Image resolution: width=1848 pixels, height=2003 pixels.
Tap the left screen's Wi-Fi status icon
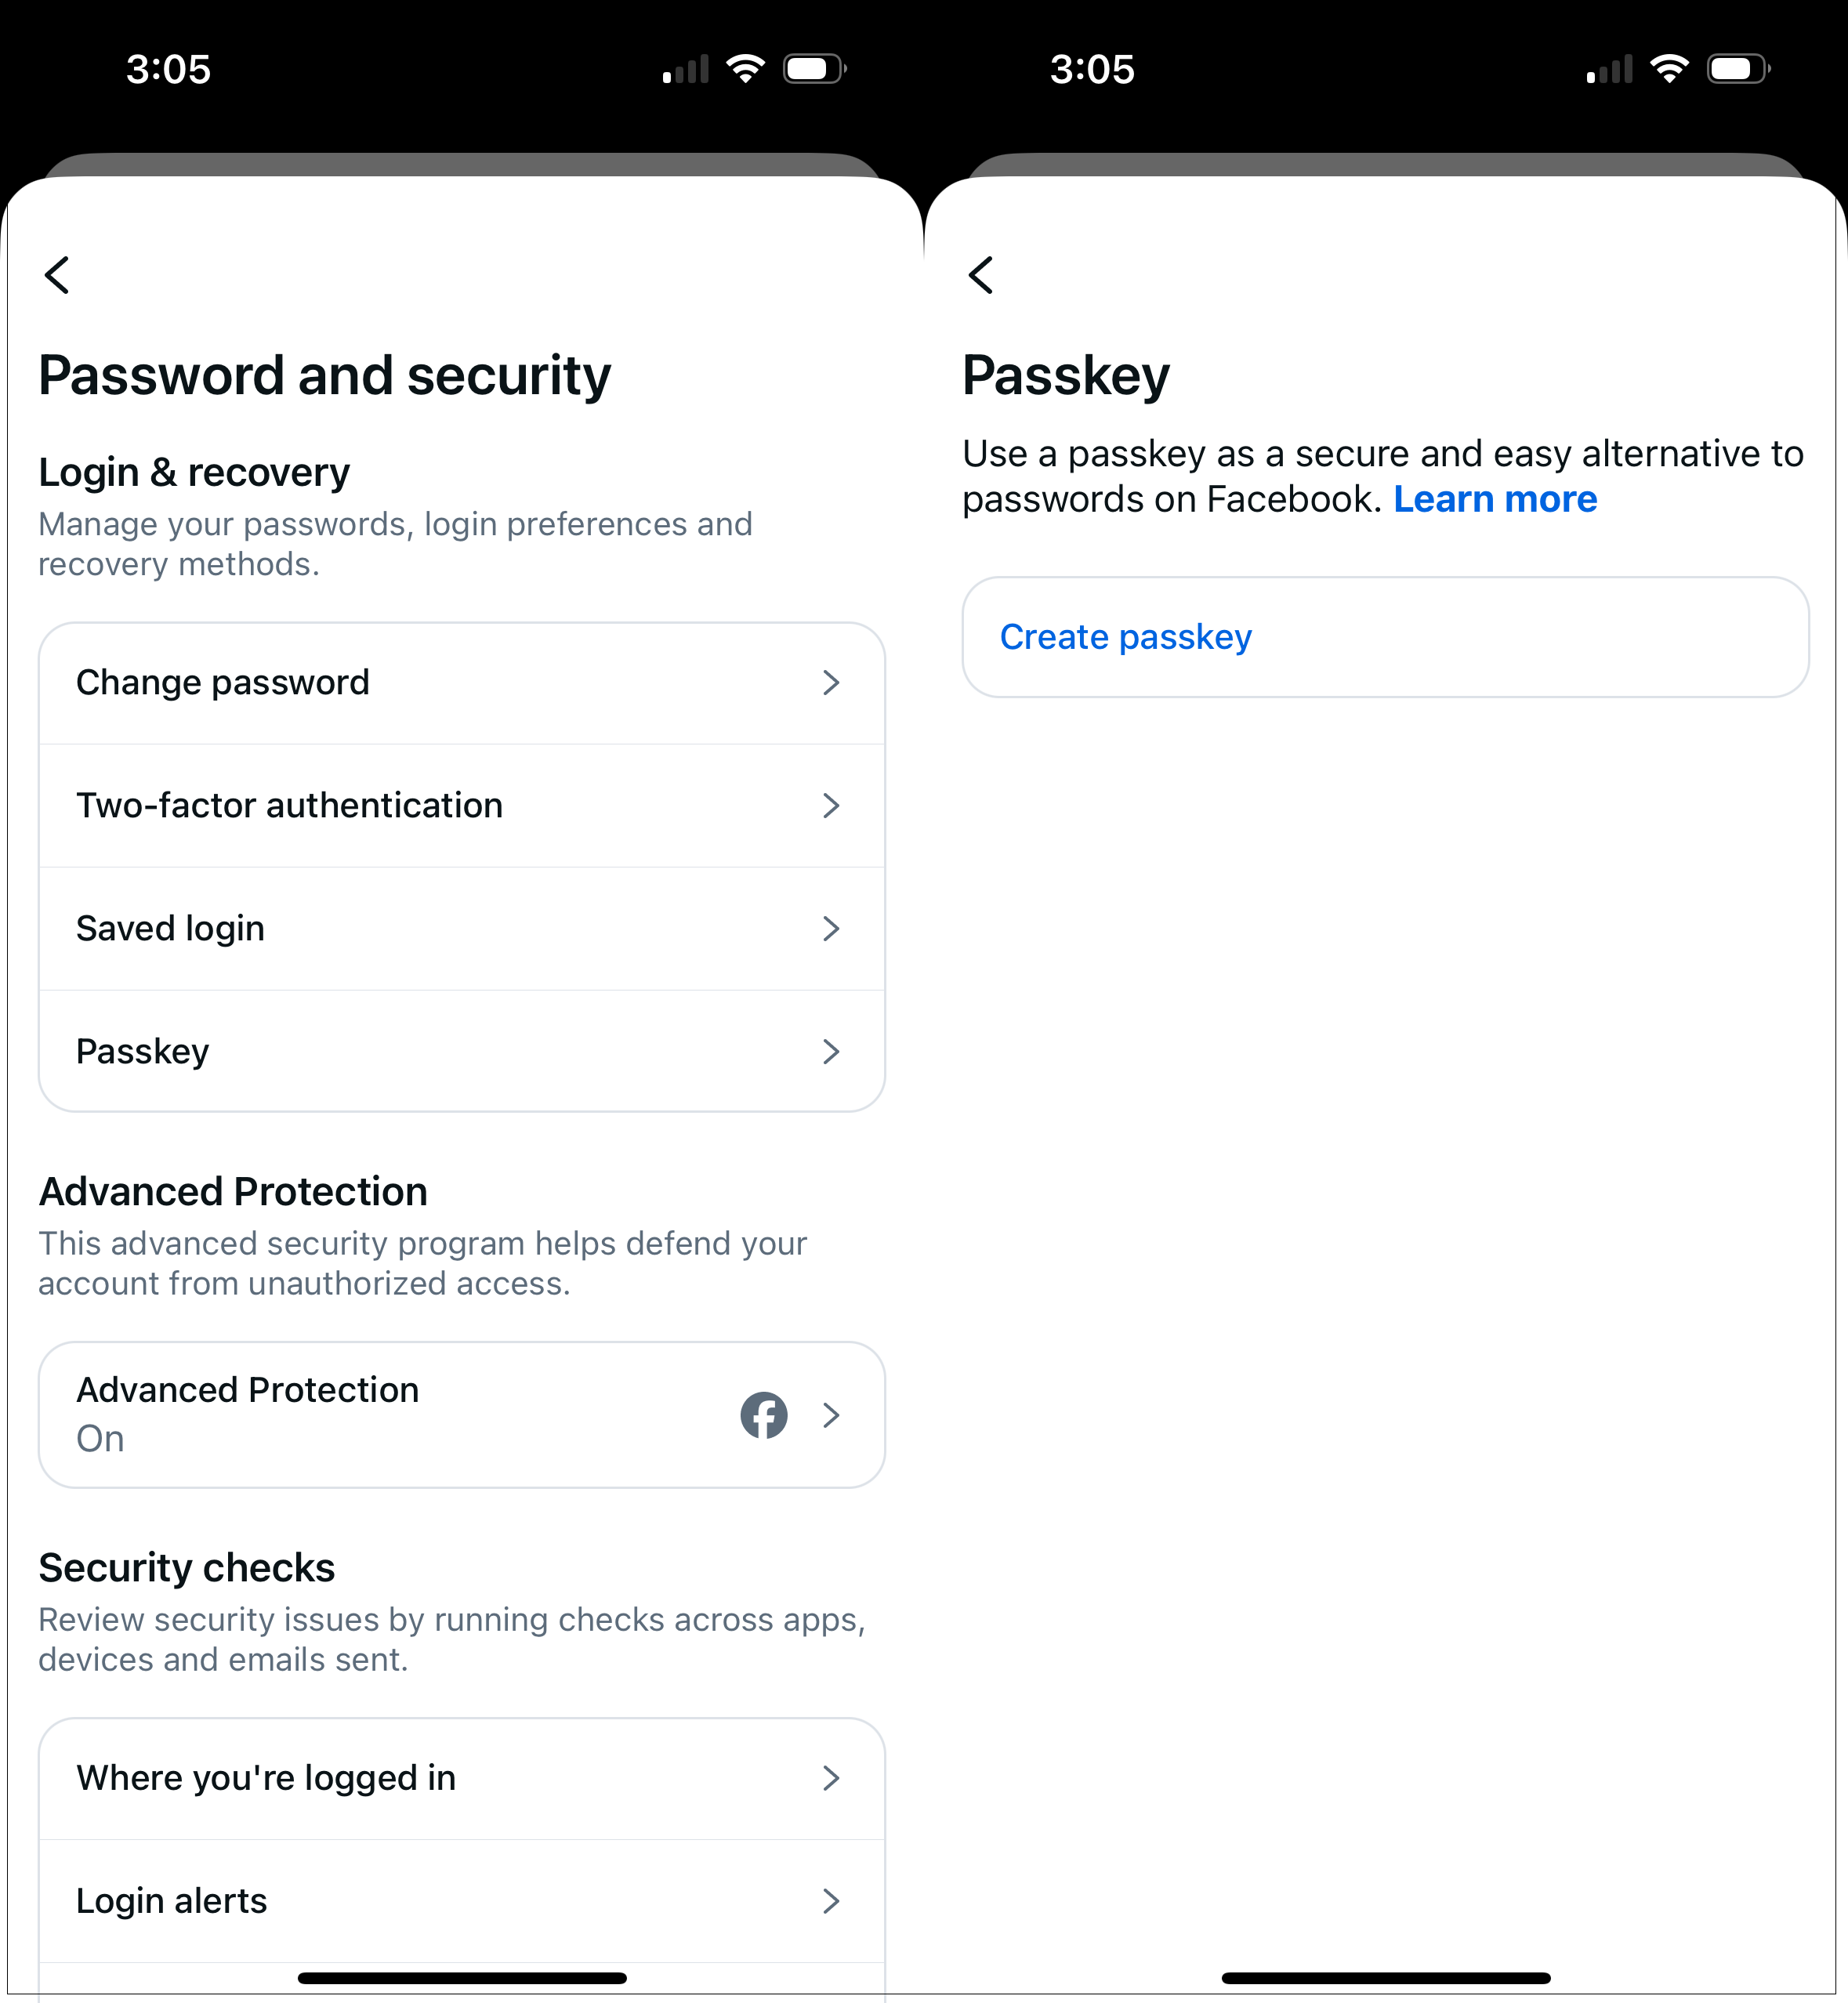tap(745, 69)
